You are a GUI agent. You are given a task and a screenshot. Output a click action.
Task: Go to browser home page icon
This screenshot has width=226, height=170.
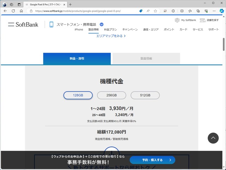click(x=21, y=11)
